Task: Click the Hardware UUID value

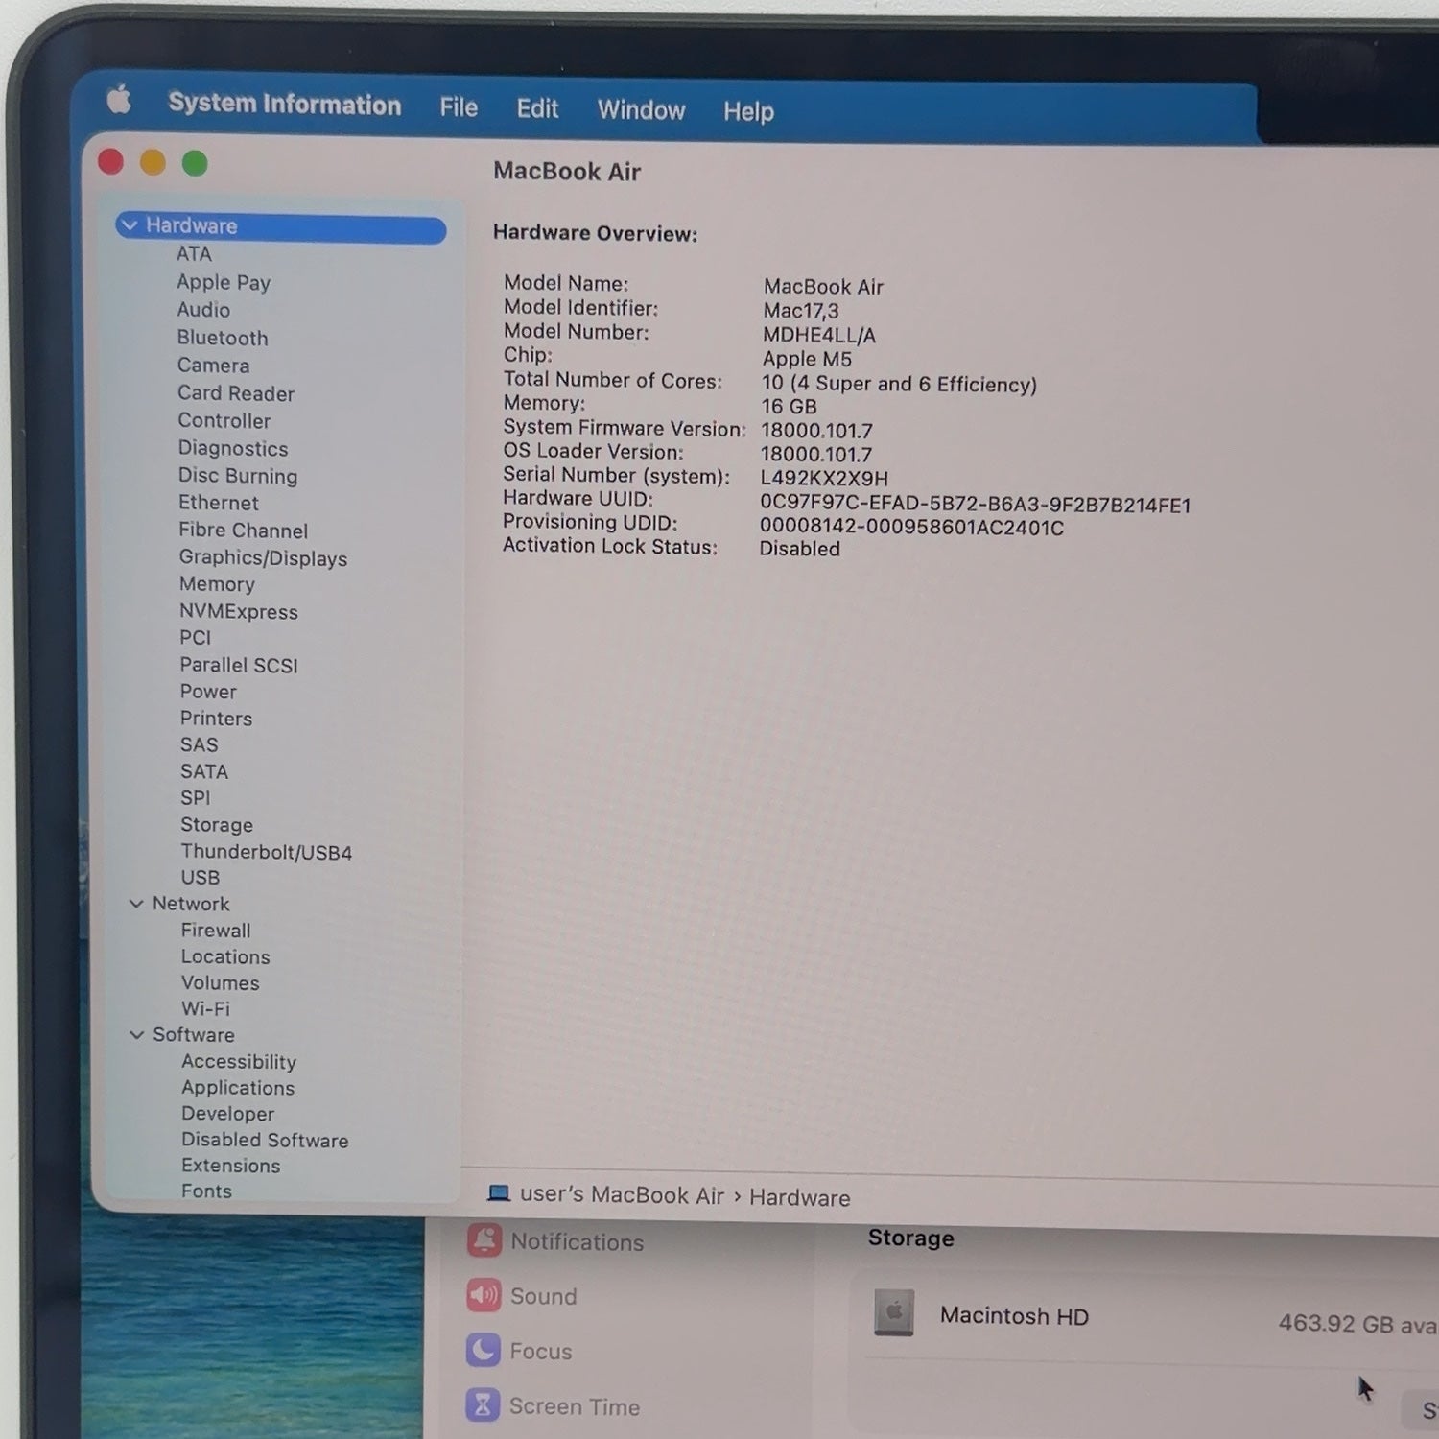Action: point(976,505)
